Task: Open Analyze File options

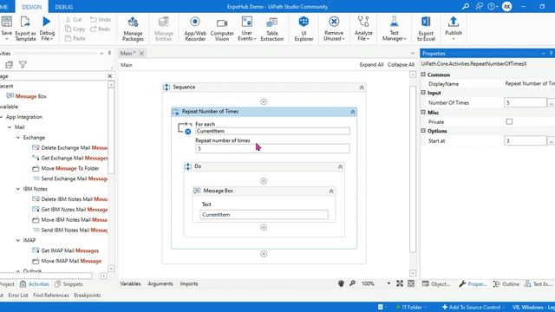Action: coord(363,29)
